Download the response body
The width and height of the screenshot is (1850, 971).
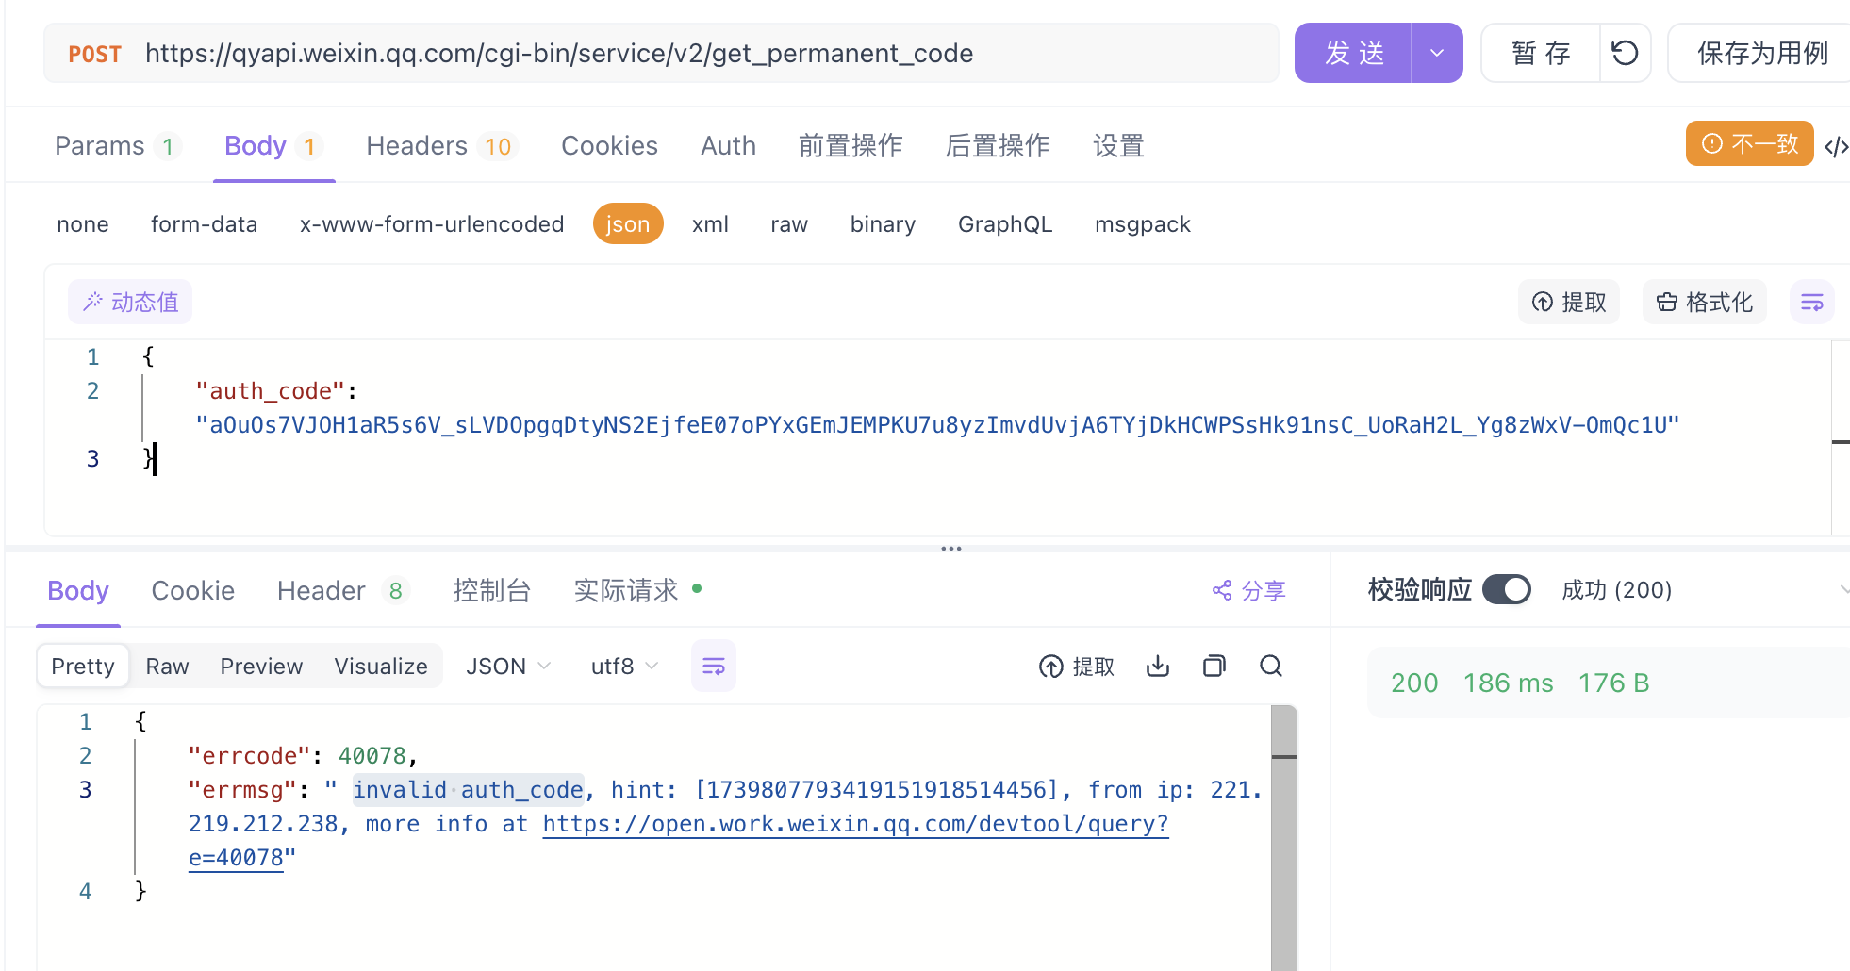click(x=1157, y=666)
